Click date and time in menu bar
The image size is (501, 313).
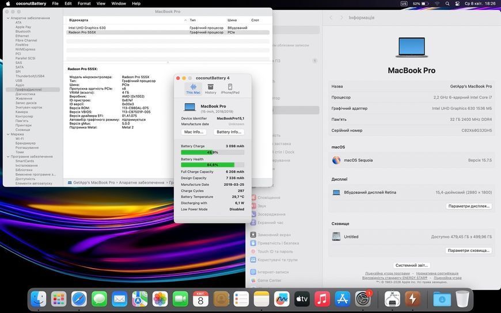pyautogui.click(x=480, y=3)
